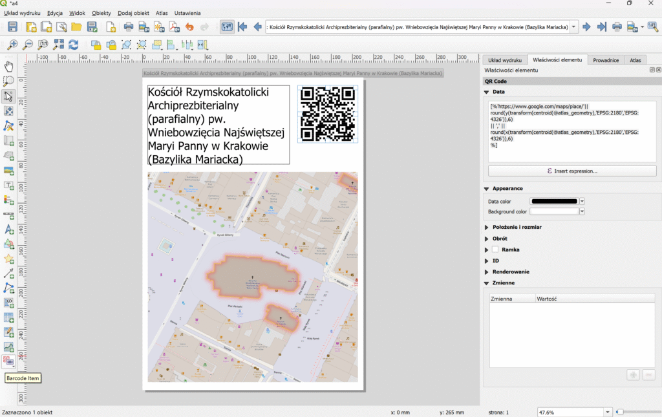Toggle the Atlas preview button

pos(227,27)
